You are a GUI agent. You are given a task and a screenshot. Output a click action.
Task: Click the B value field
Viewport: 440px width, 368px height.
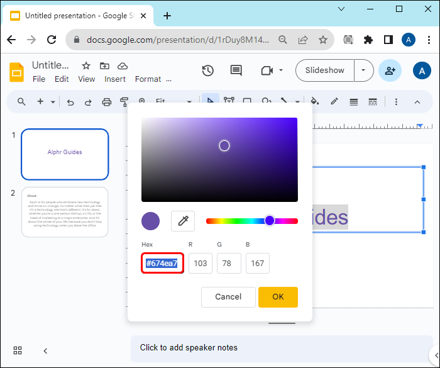point(258,263)
